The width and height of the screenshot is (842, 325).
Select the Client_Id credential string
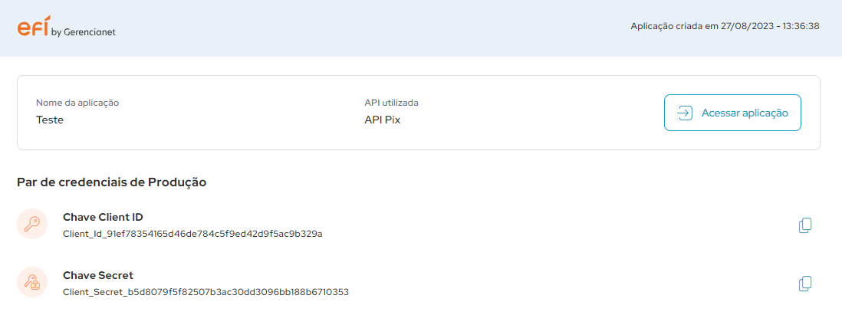tap(192, 234)
